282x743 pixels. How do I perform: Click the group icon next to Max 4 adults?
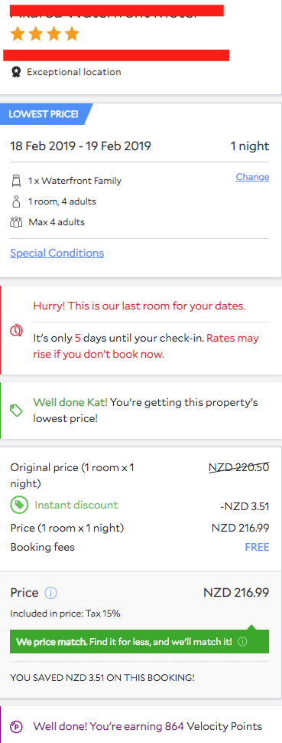[x=16, y=222]
